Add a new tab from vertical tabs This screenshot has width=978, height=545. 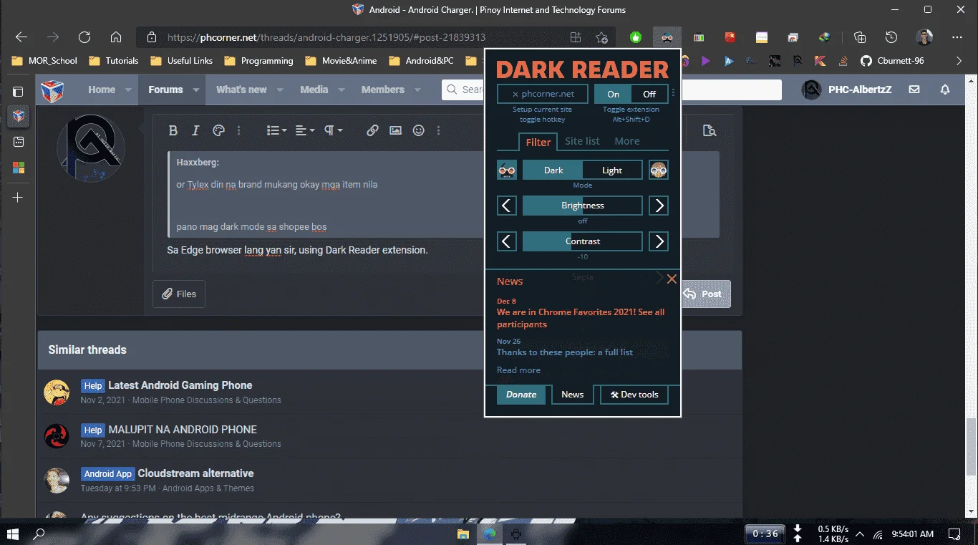click(x=18, y=197)
